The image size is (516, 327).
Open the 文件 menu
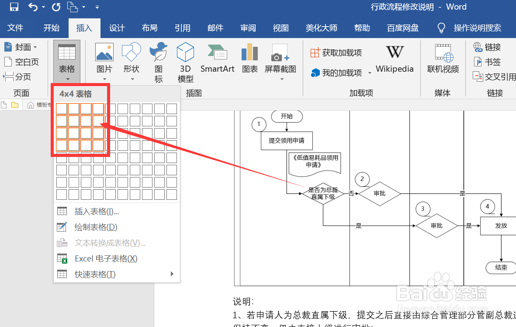pos(16,28)
